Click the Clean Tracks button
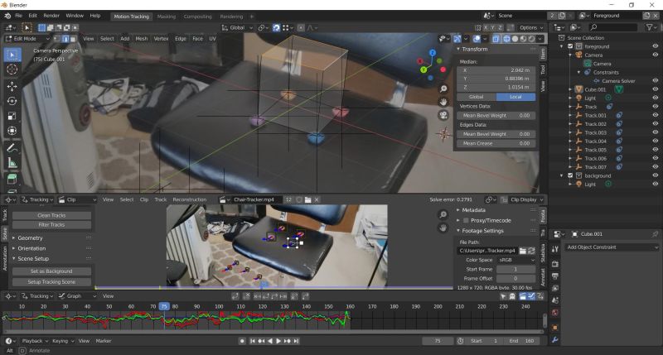 51,215
